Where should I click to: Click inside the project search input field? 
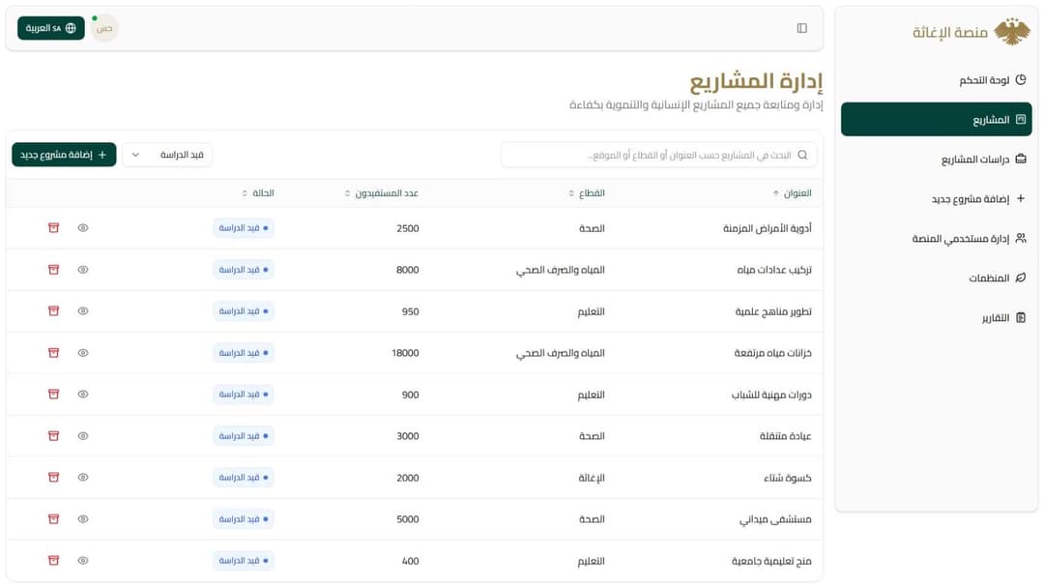click(x=677, y=154)
